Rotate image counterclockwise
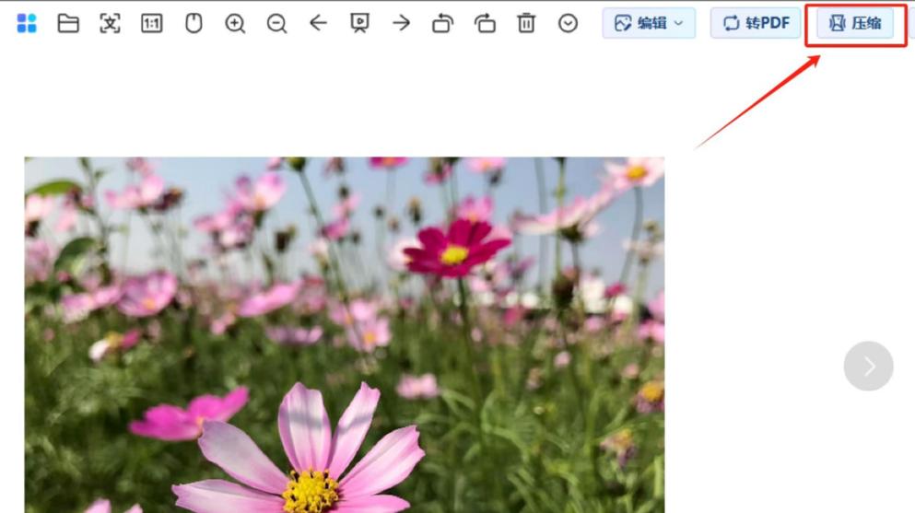 coord(443,23)
